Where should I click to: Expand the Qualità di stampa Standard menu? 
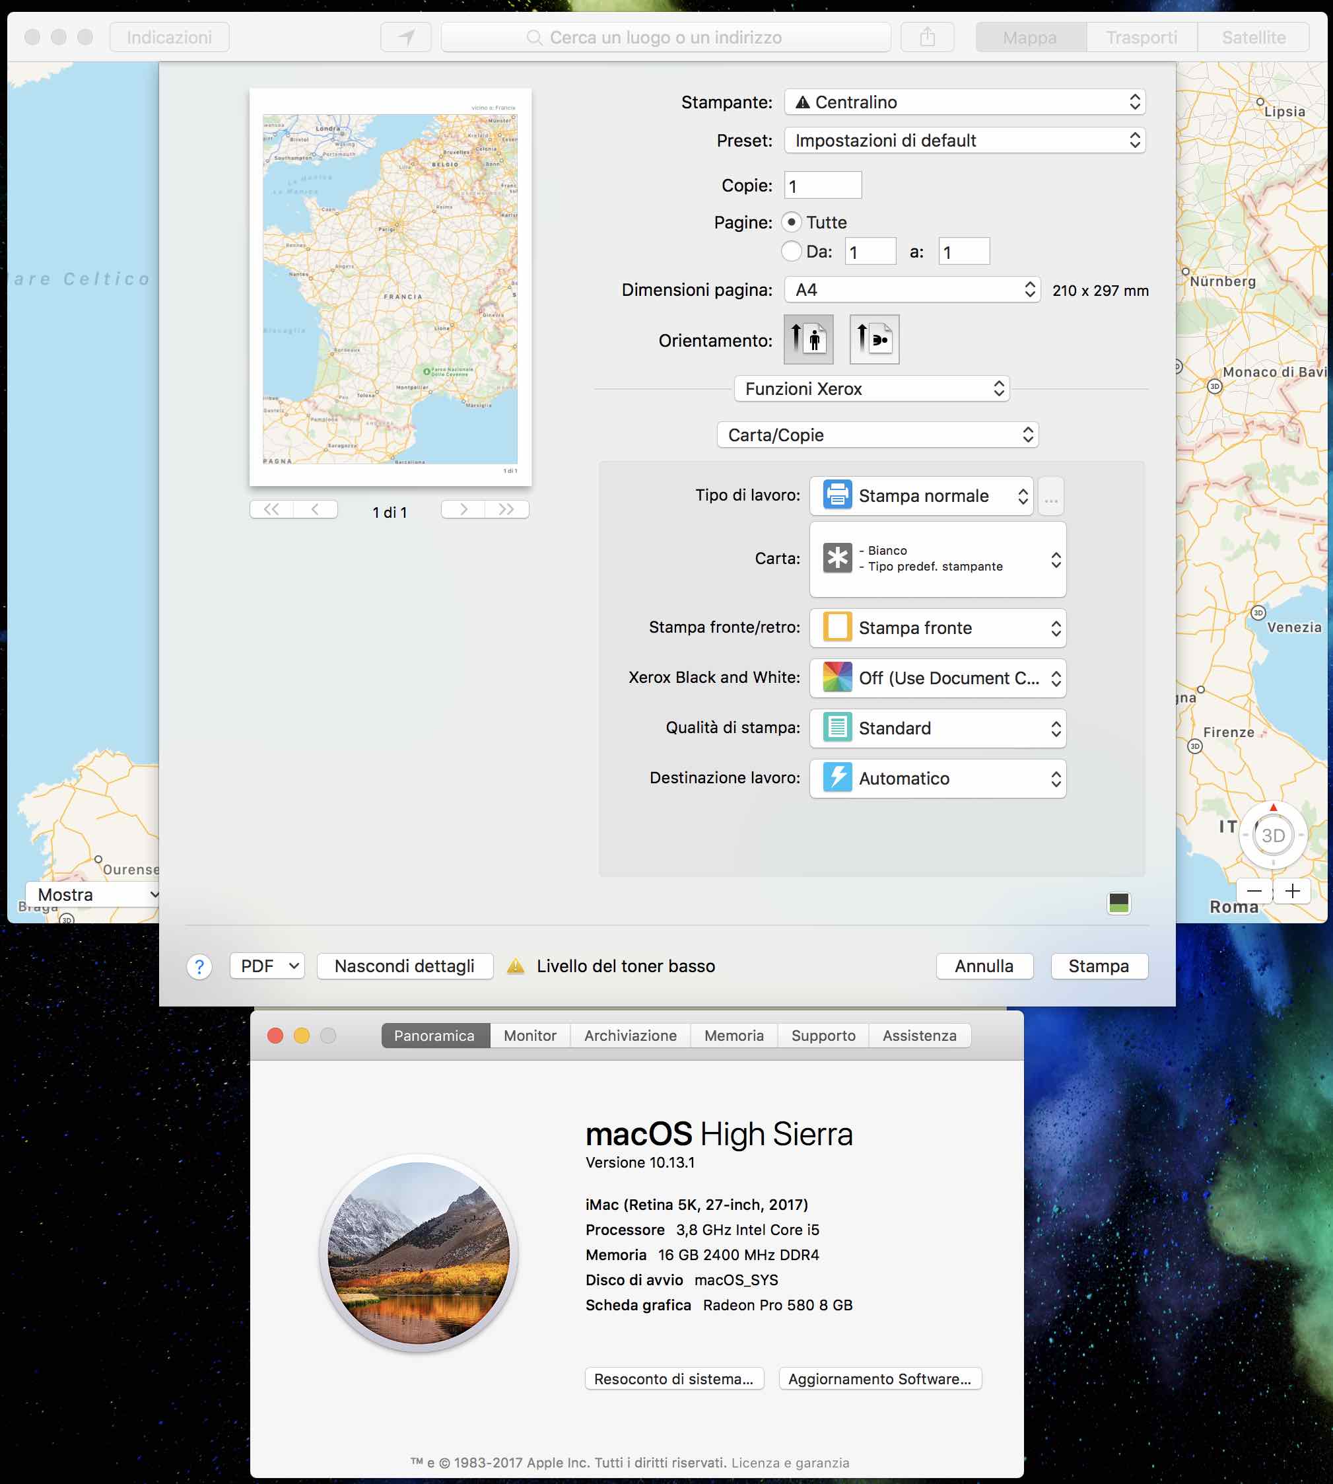pos(937,728)
